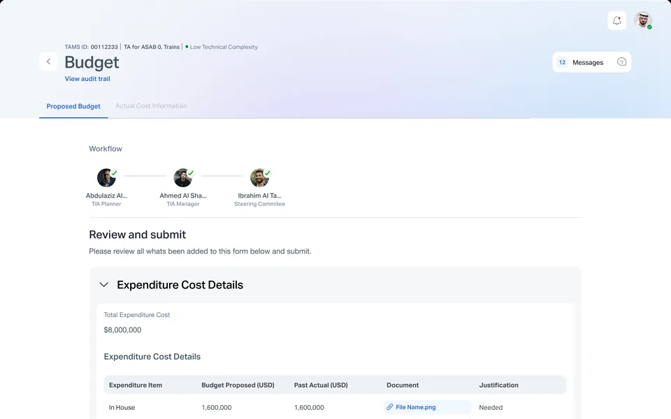Open the notifications bell
Image resolution: width=671 pixels, height=419 pixels.
click(616, 20)
